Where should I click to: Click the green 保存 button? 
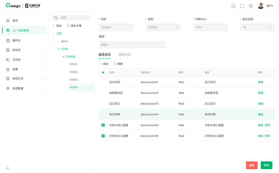pyautogui.click(x=266, y=165)
